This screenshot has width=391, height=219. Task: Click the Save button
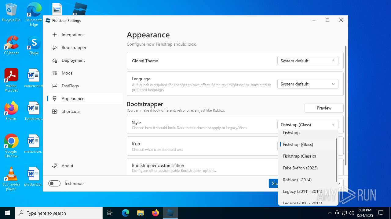pos(274,183)
